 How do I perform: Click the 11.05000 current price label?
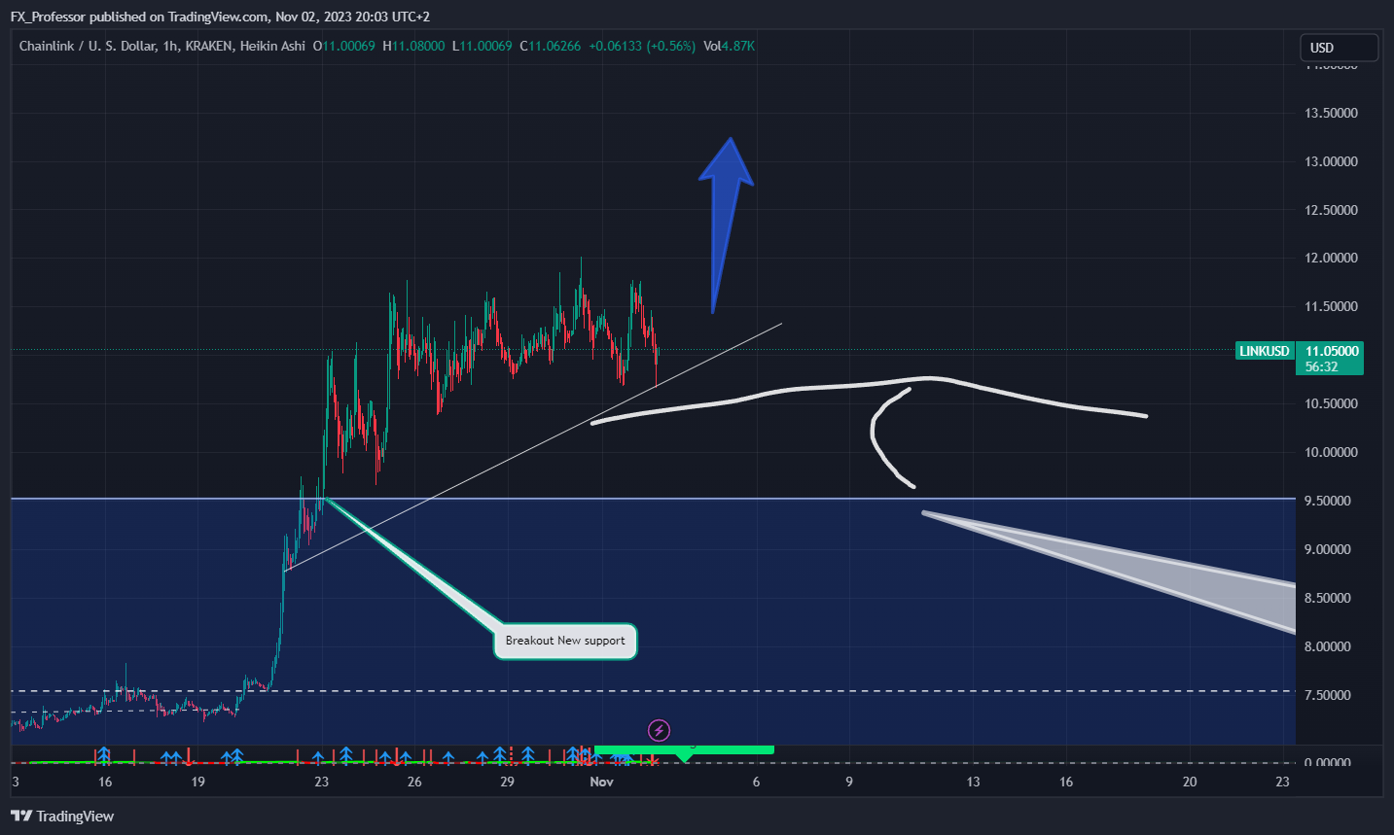click(1331, 351)
